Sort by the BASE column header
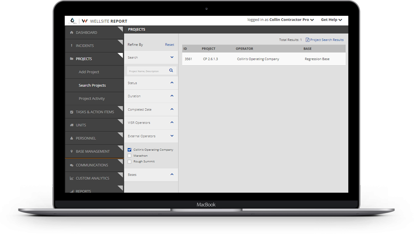The image size is (414, 234). coord(308,49)
